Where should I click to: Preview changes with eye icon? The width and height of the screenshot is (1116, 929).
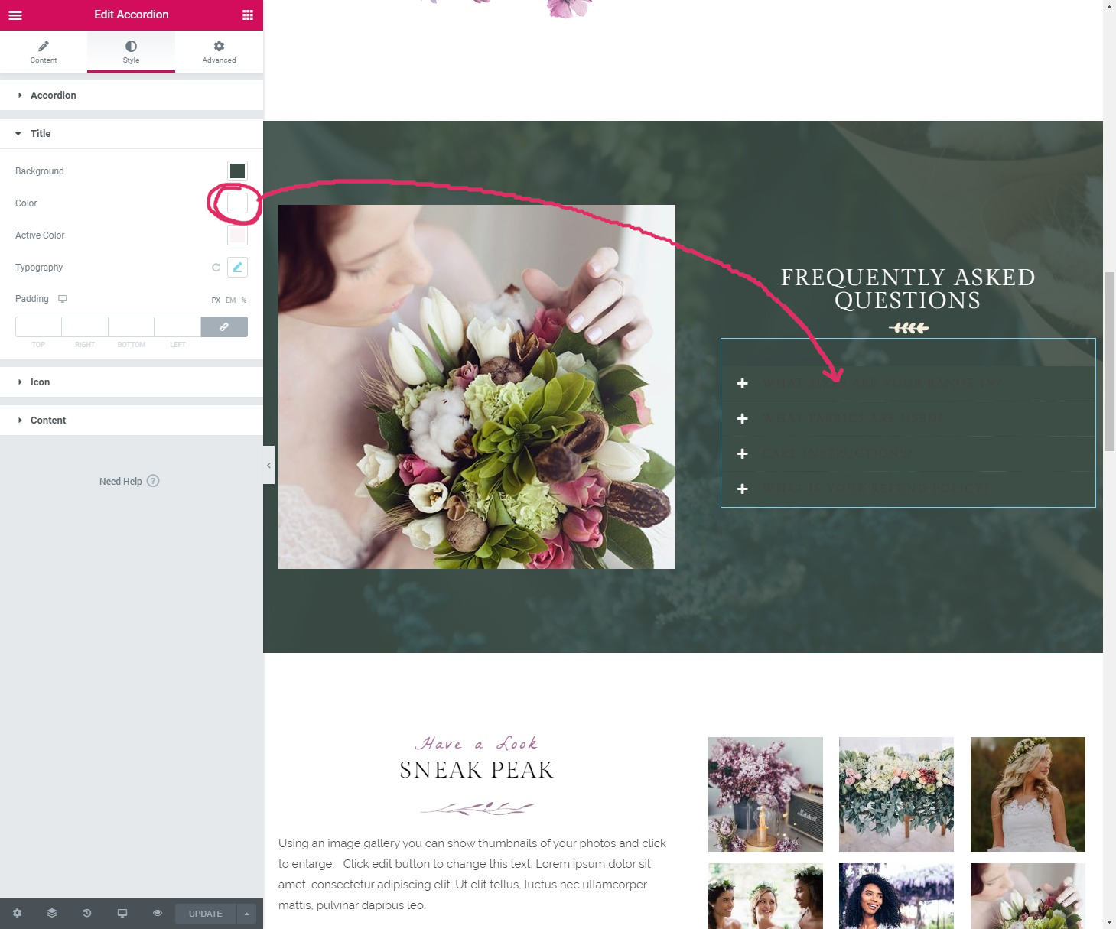pyautogui.click(x=158, y=913)
